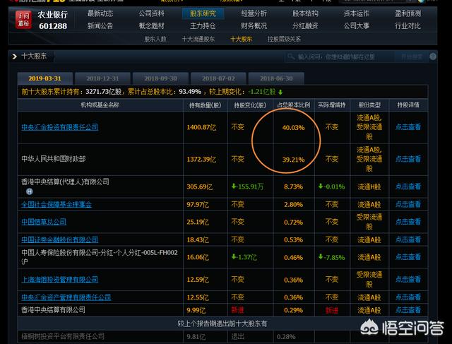The image size is (452, 344).
Task: Click the 实际增减持 column header
Action: pyautogui.click(x=331, y=105)
